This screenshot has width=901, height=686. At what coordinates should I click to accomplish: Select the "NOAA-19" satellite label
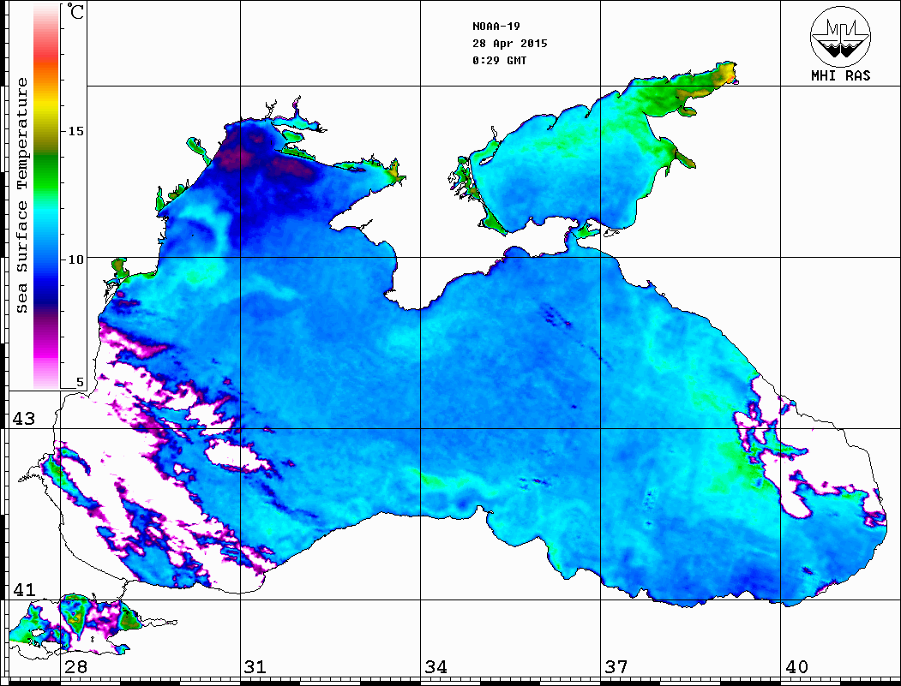(x=496, y=27)
